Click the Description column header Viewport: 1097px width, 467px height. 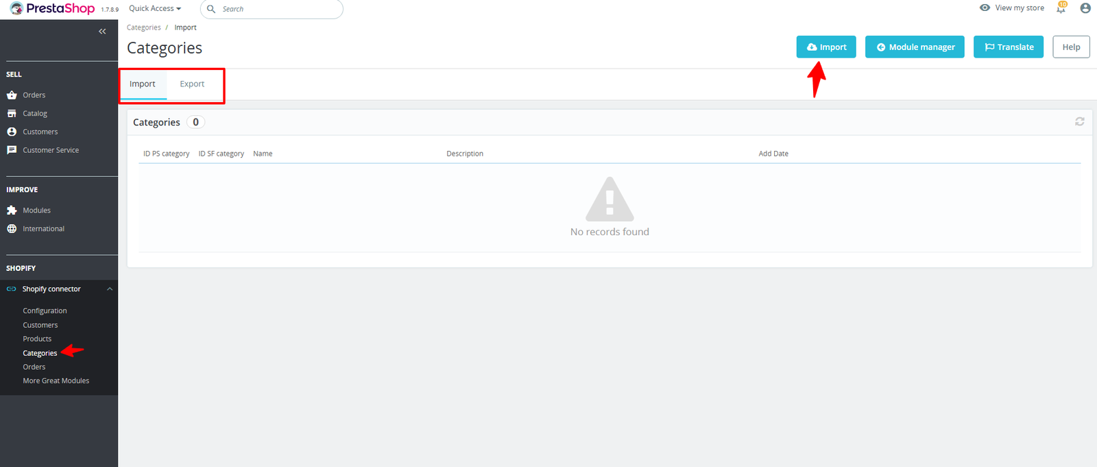(x=465, y=154)
